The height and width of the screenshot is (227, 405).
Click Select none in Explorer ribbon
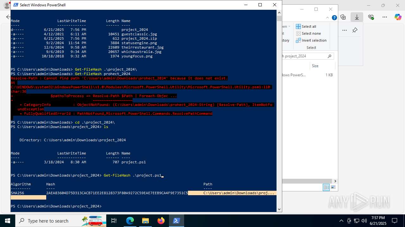[x=308, y=33]
